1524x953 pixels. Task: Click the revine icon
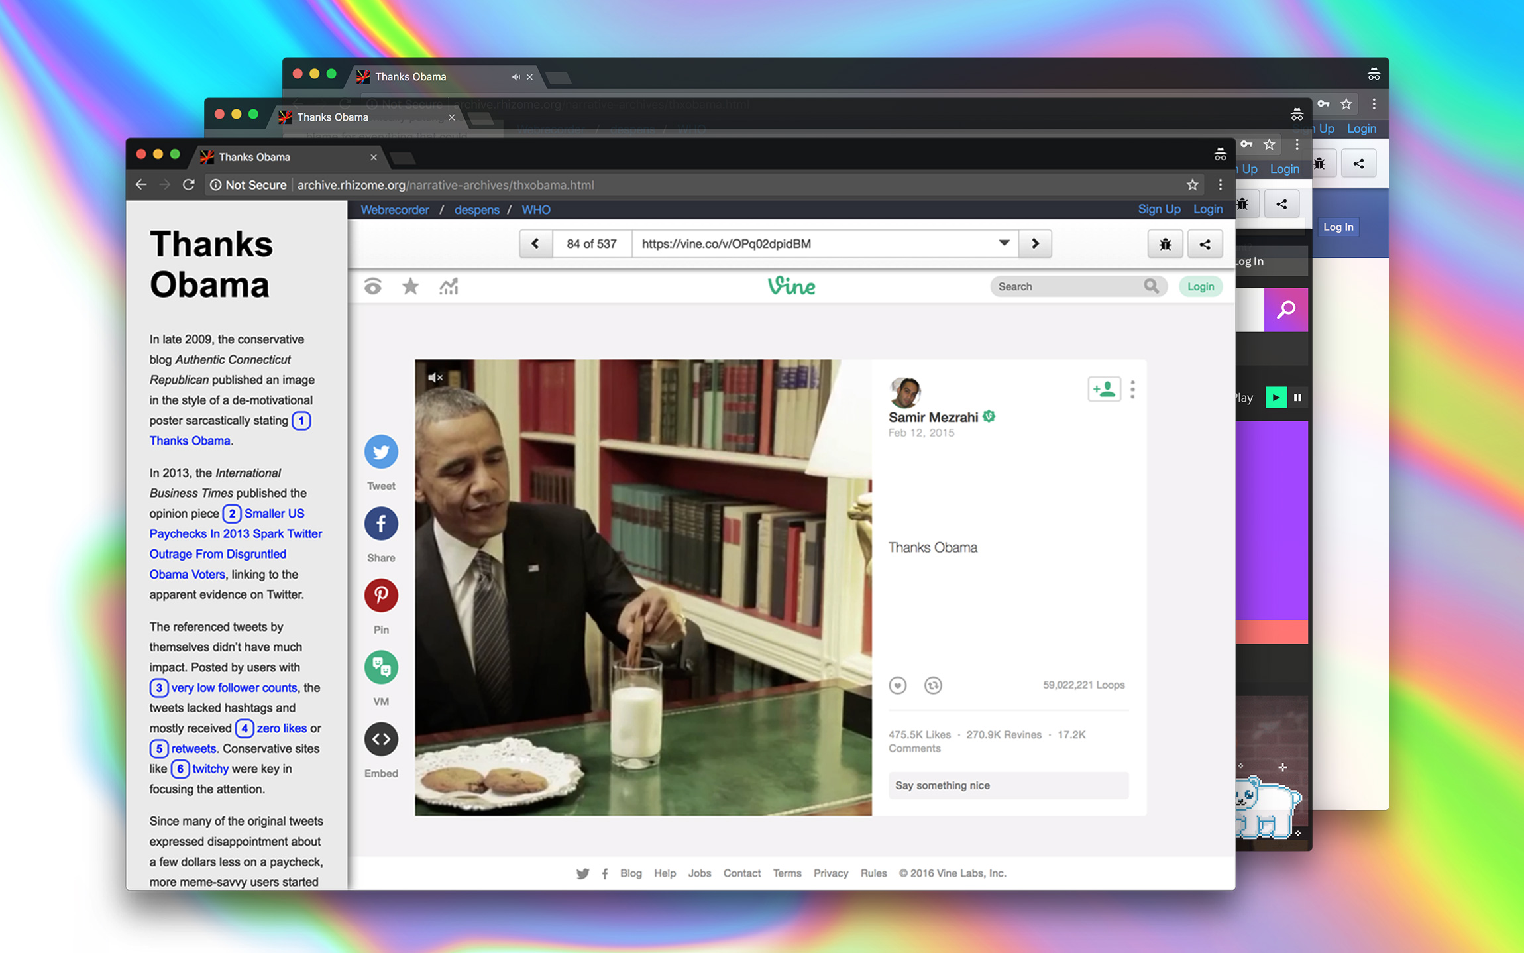click(933, 685)
